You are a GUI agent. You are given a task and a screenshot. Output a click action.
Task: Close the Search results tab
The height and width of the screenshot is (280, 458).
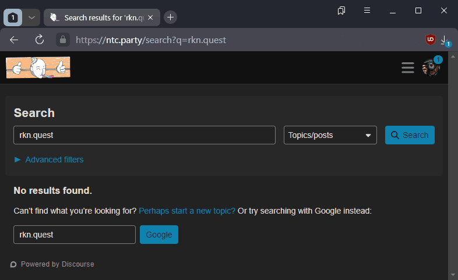(x=150, y=17)
